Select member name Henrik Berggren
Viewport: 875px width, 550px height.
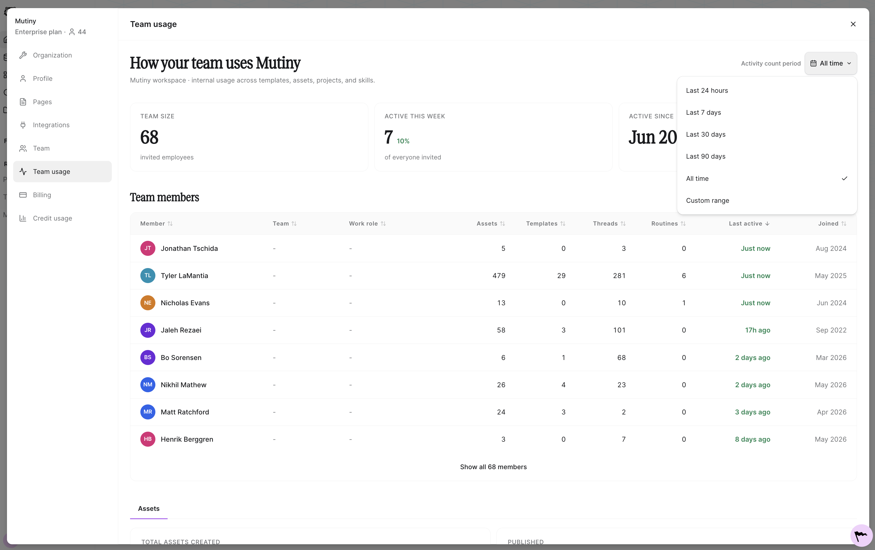(x=187, y=439)
